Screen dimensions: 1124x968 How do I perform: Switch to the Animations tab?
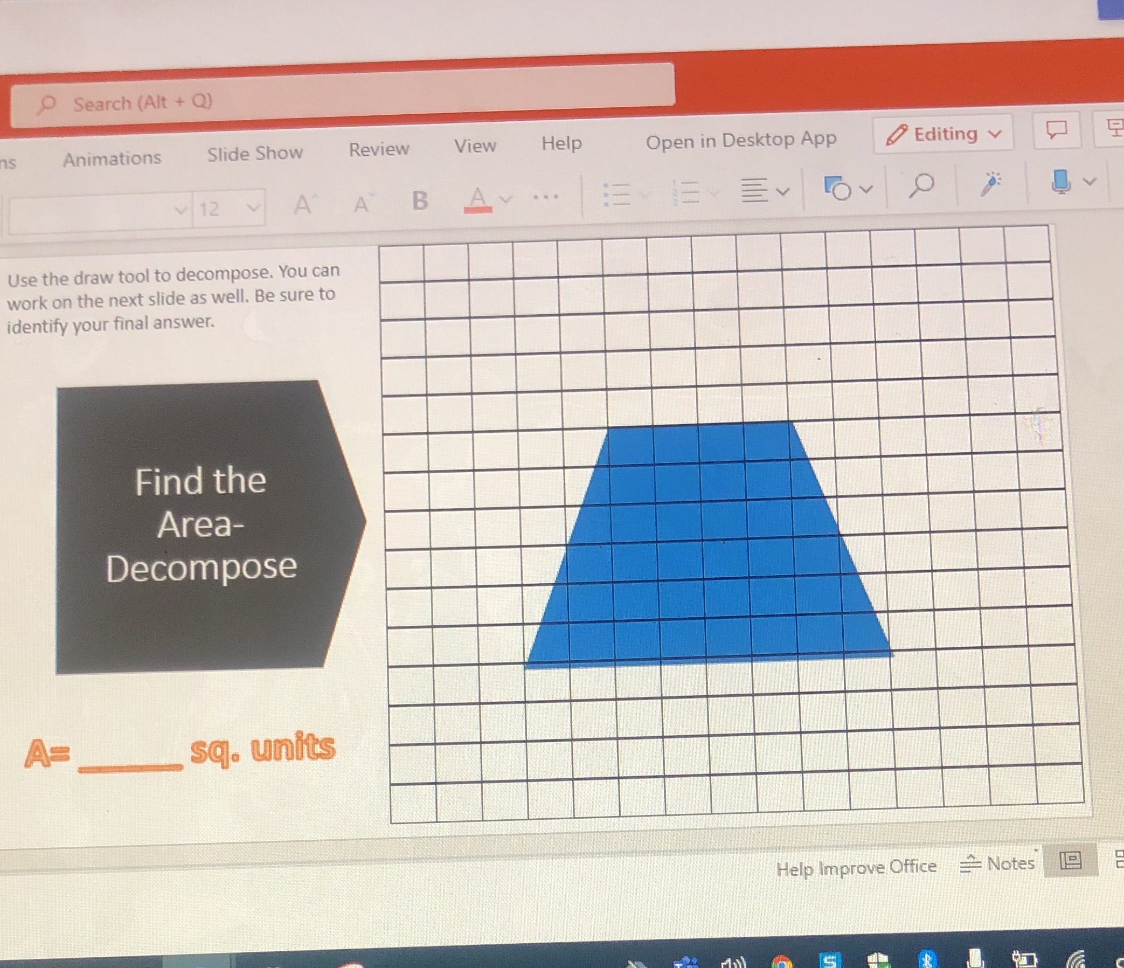click(x=112, y=157)
